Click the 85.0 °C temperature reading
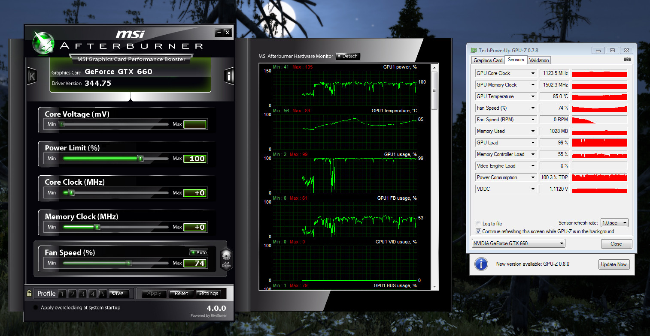The image size is (650, 336). pyautogui.click(x=554, y=96)
